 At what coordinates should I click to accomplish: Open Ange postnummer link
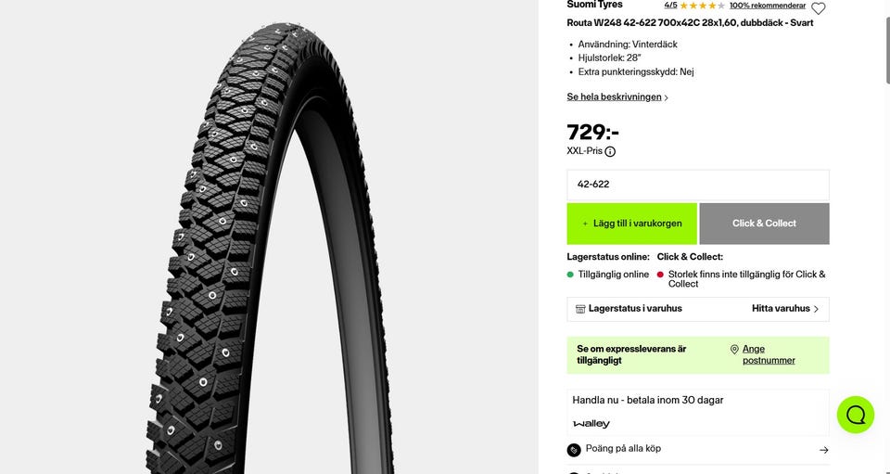(x=769, y=354)
